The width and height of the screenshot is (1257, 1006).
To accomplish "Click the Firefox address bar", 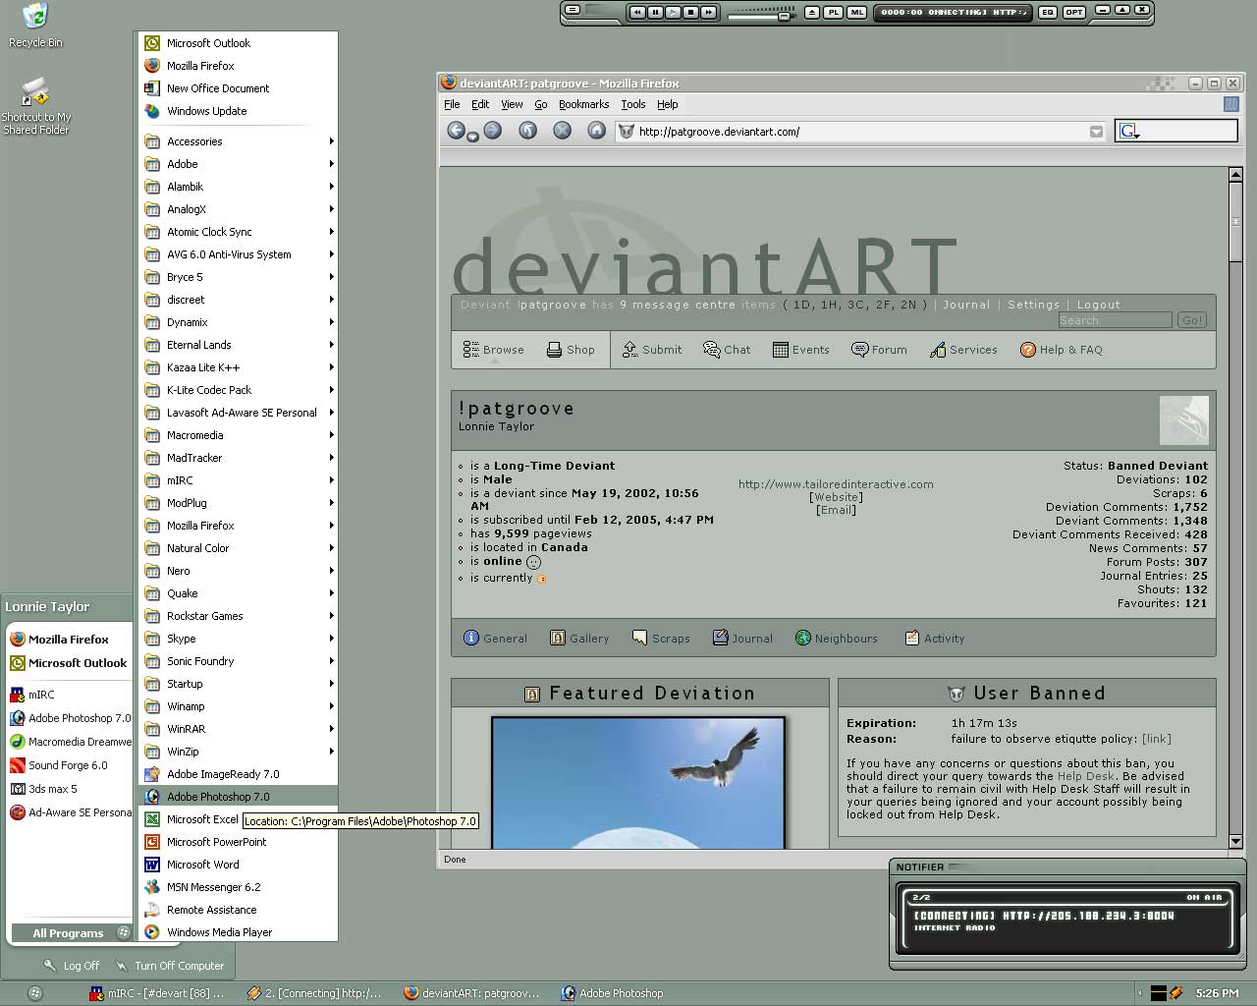I will click(x=859, y=132).
